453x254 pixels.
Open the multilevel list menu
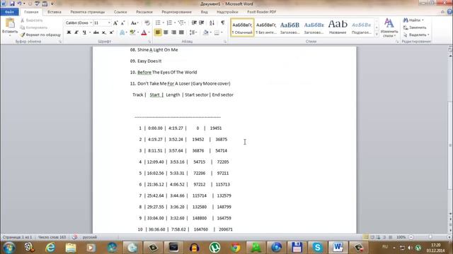coord(181,23)
